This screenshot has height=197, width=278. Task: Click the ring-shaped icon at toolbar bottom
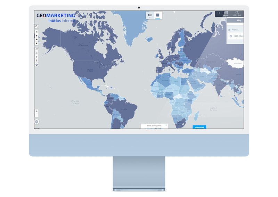[x=36, y=65]
